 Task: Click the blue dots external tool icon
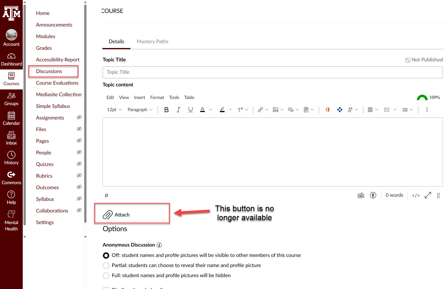[340, 110]
